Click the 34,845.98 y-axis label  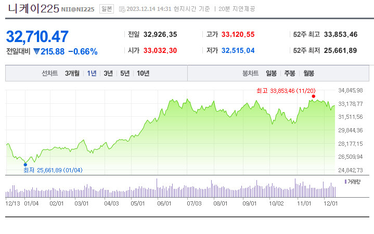coord(351,90)
